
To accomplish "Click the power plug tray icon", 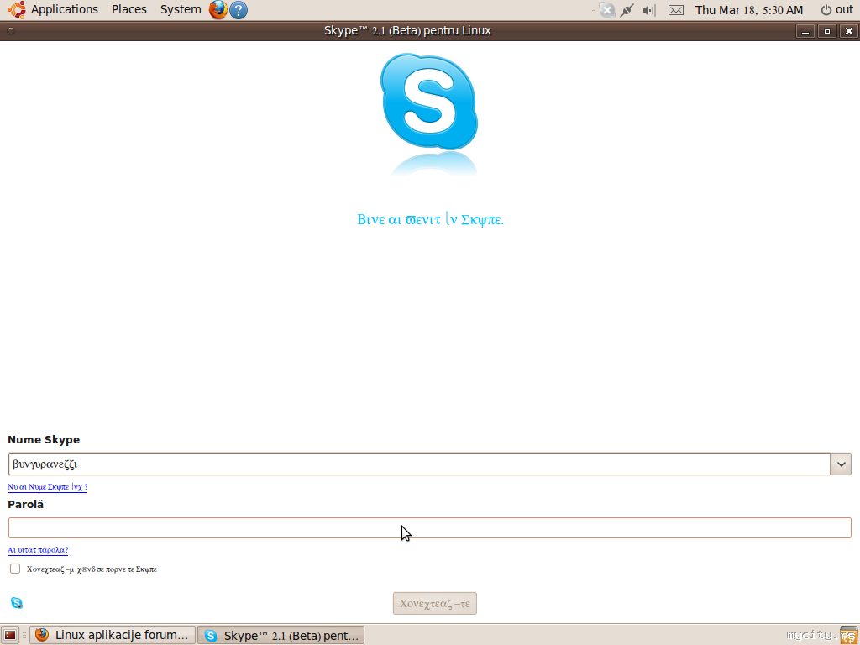I will [627, 10].
